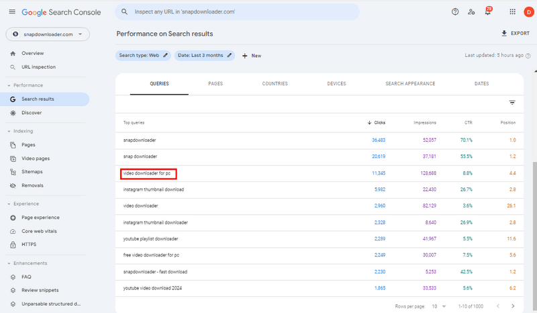The image size is (537, 313).
Task: Click the FAQ enhancement icon
Action: pos(13,277)
